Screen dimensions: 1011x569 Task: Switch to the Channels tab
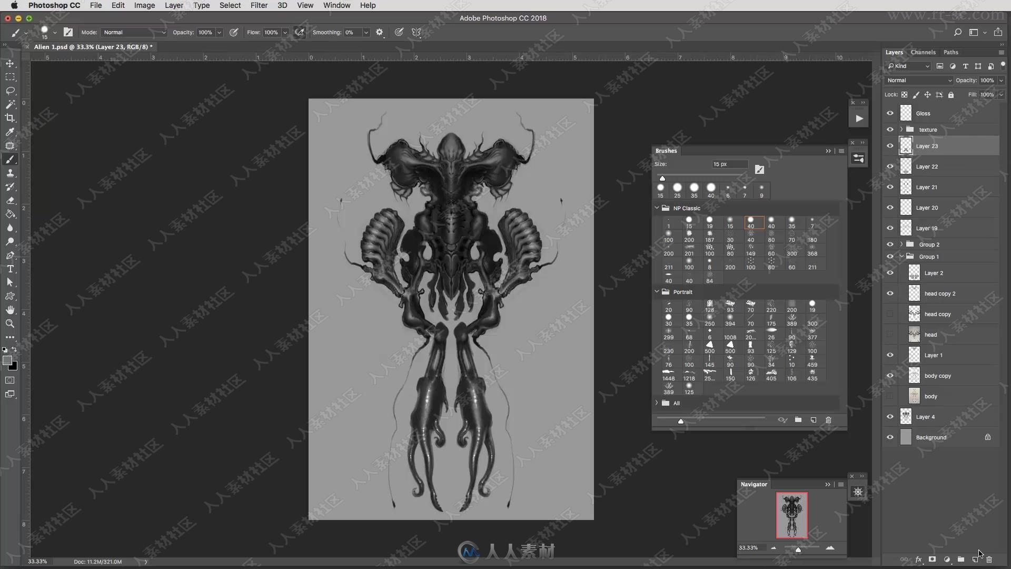point(923,52)
